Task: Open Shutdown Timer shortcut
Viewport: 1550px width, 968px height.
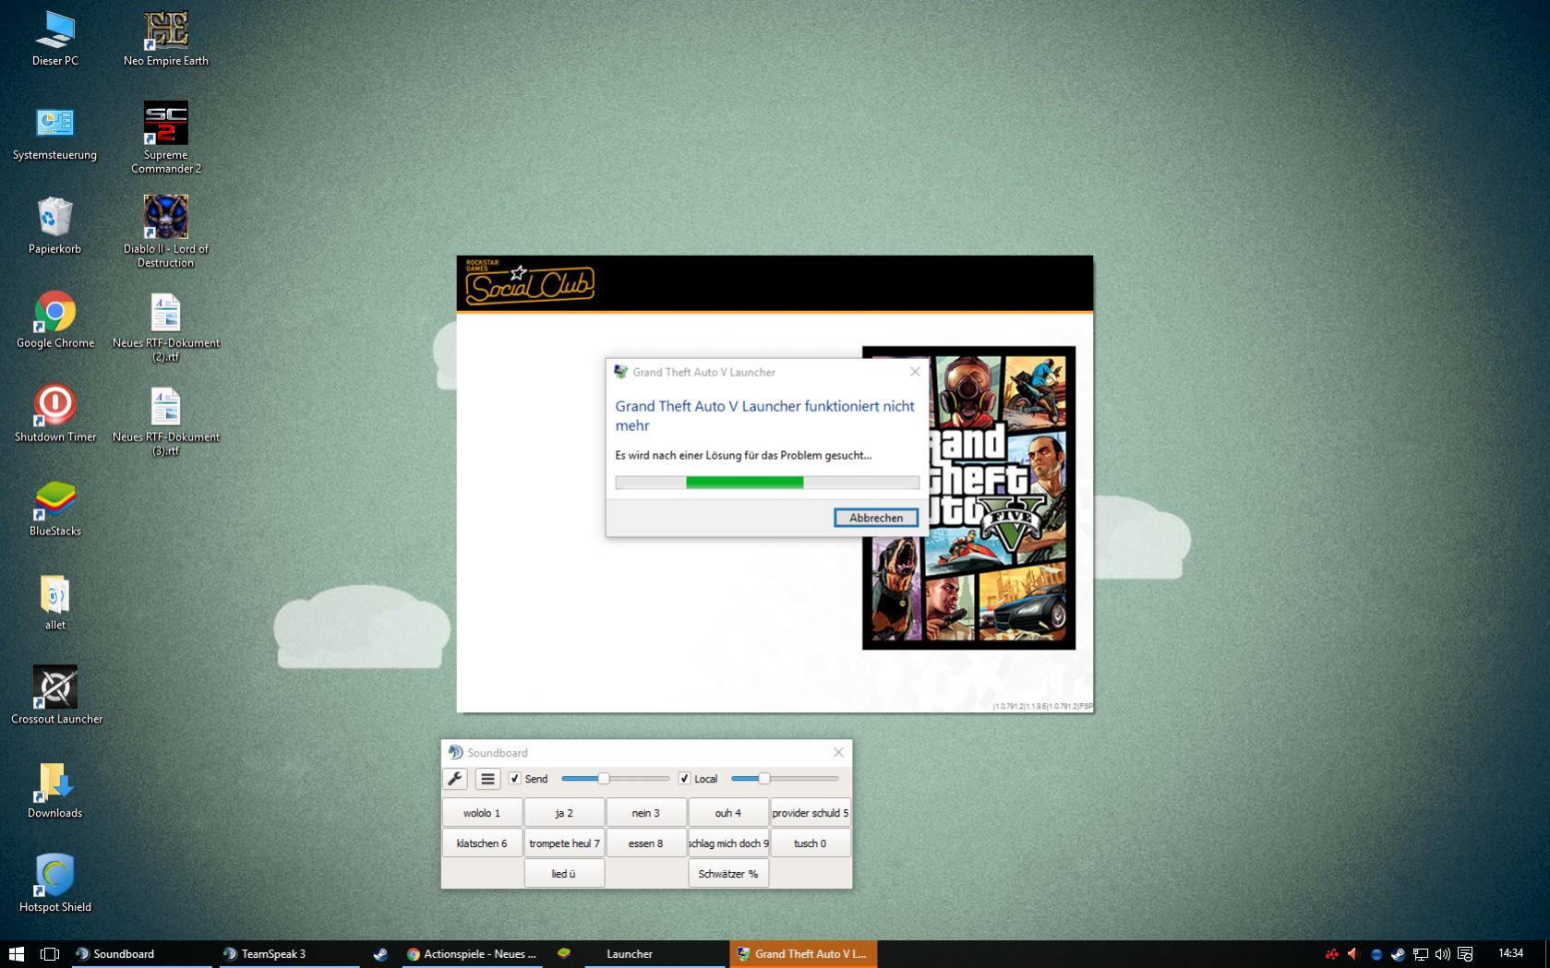Action: coord(55,414)
